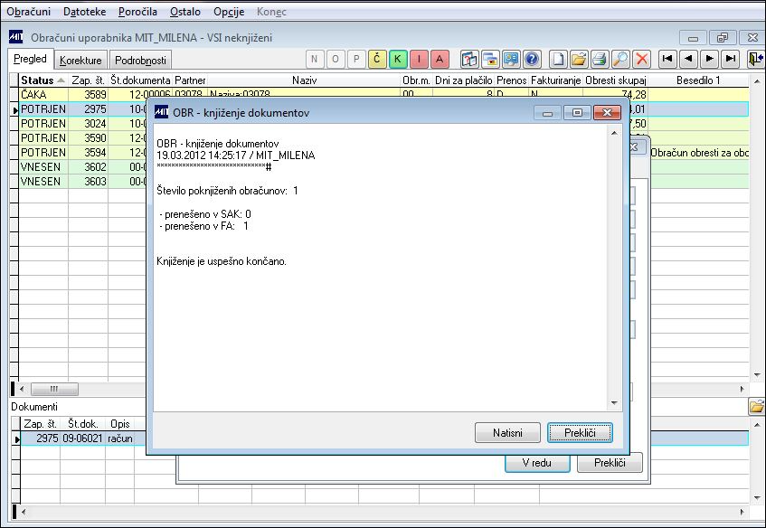This screenshot has width=766, height=528.
Task: Click the exit door icon
Action: pyautogui.click(x=756, y=59)
